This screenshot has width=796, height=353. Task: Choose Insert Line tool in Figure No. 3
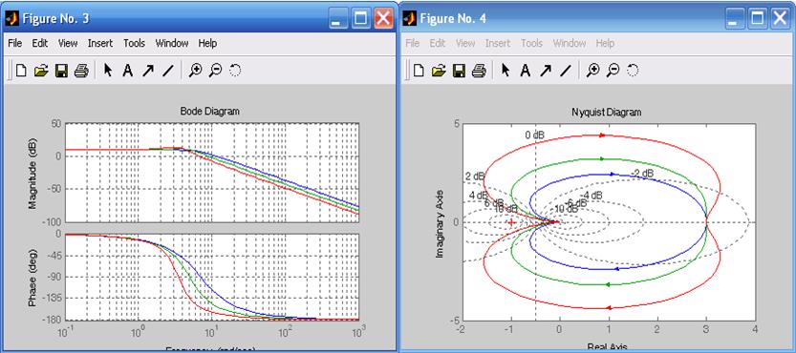[x=168, y=71]
